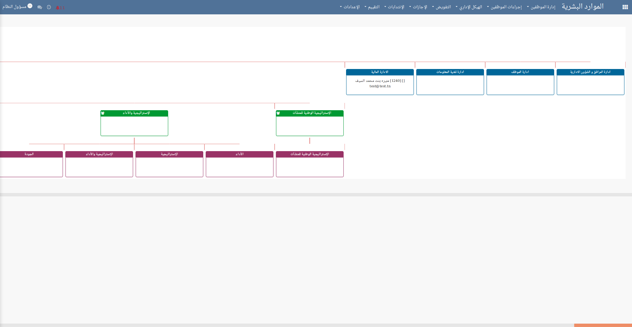
Task: Open the activity clock icon
Action: [x=49, y=7]
